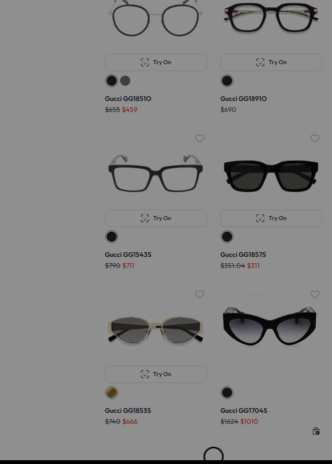Image resolution: width=332 pixels, height=464 pixels.
Task: Choose gold color swatch for GG1853S
Action: 112,393
